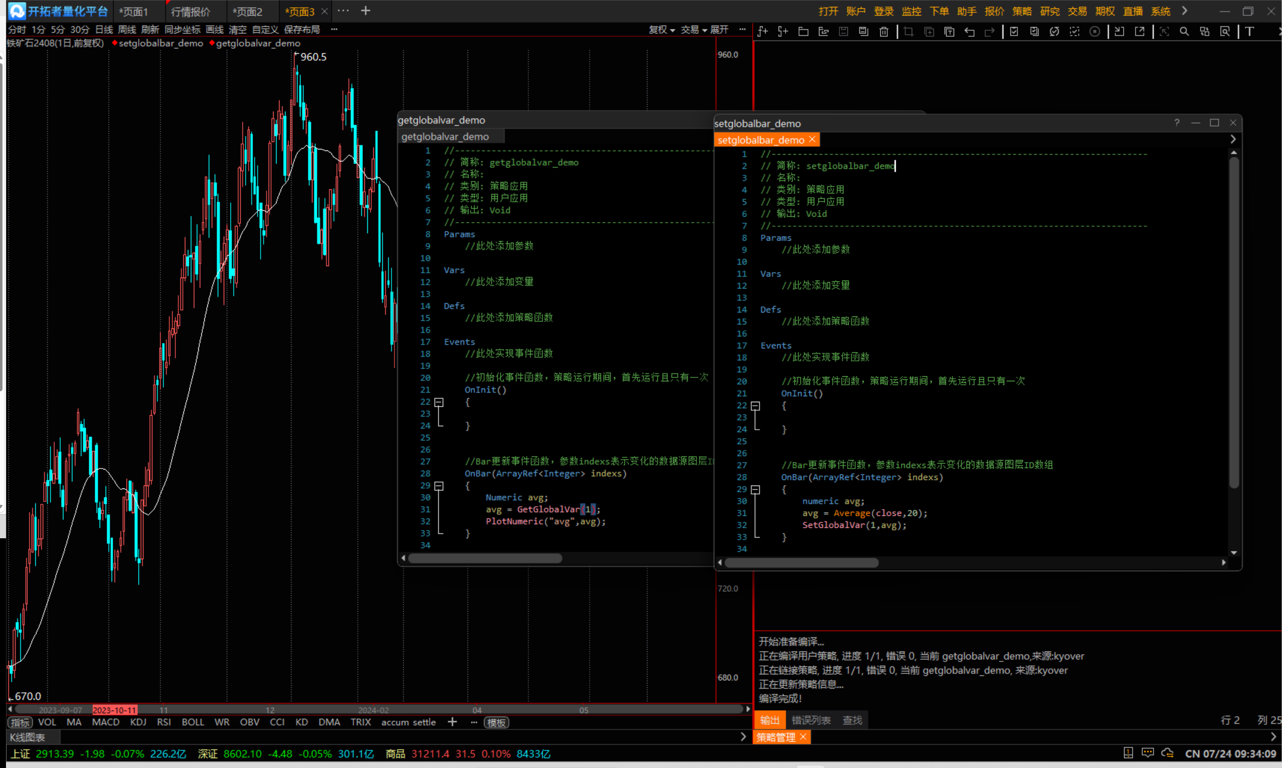Click the new function f+ toolbar icon
The image size is (1282, 768).
click(762, 31)
